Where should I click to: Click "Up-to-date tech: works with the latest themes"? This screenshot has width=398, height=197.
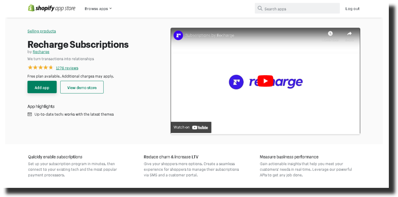click(74, 114)
